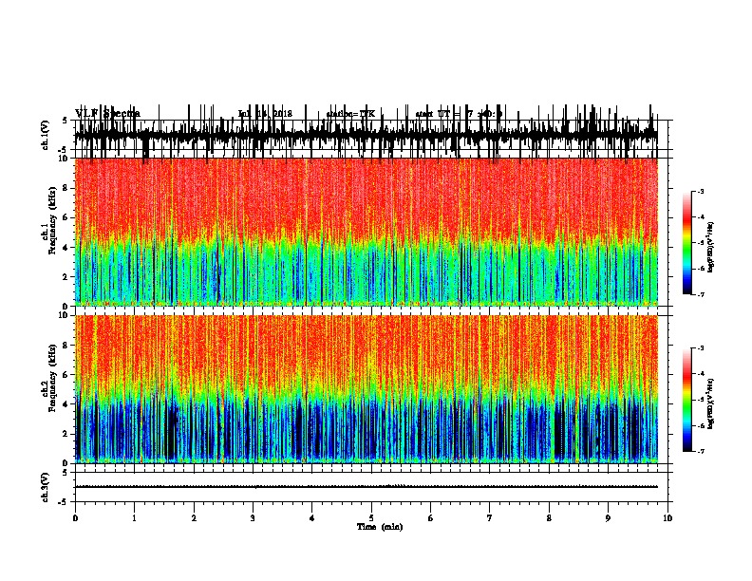Click the '-7' label on ch.2 color scale
This screenshot has width=752, height=581.
(700, 451)
